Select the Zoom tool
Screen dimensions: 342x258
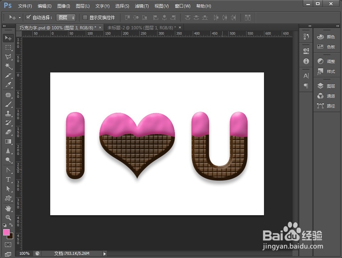click(8, 218)
